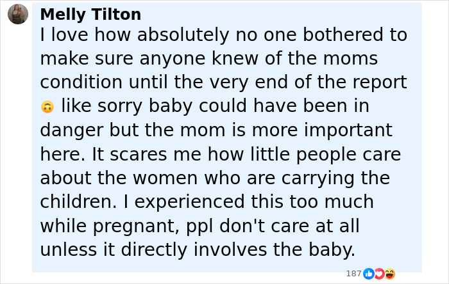The width and height of the screenshot is (449, 284).
Task: Click the word 'experienced' in the comment
Action: pyautogui.click(x=190, y=202)
